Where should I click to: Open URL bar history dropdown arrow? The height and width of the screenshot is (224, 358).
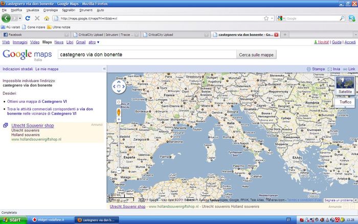(272, 18)
